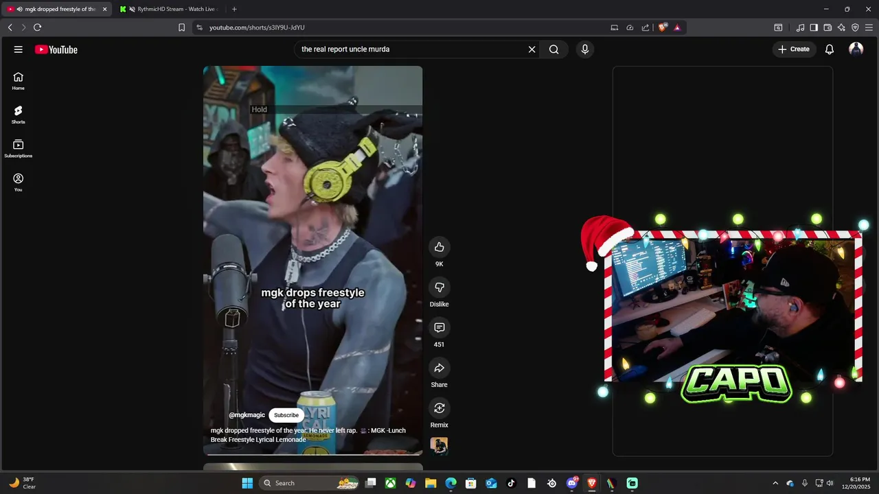Open Home in YouTube sidebar
This screenshot has width=879, height=494.
pyautogui.click(x=19, y=81)
